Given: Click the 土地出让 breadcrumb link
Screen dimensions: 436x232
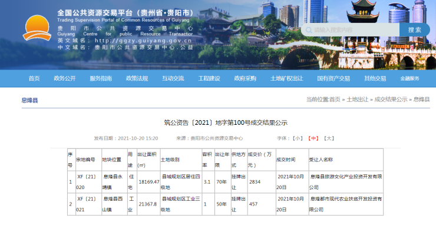Looking at the screenshot, I should point(357,100).
